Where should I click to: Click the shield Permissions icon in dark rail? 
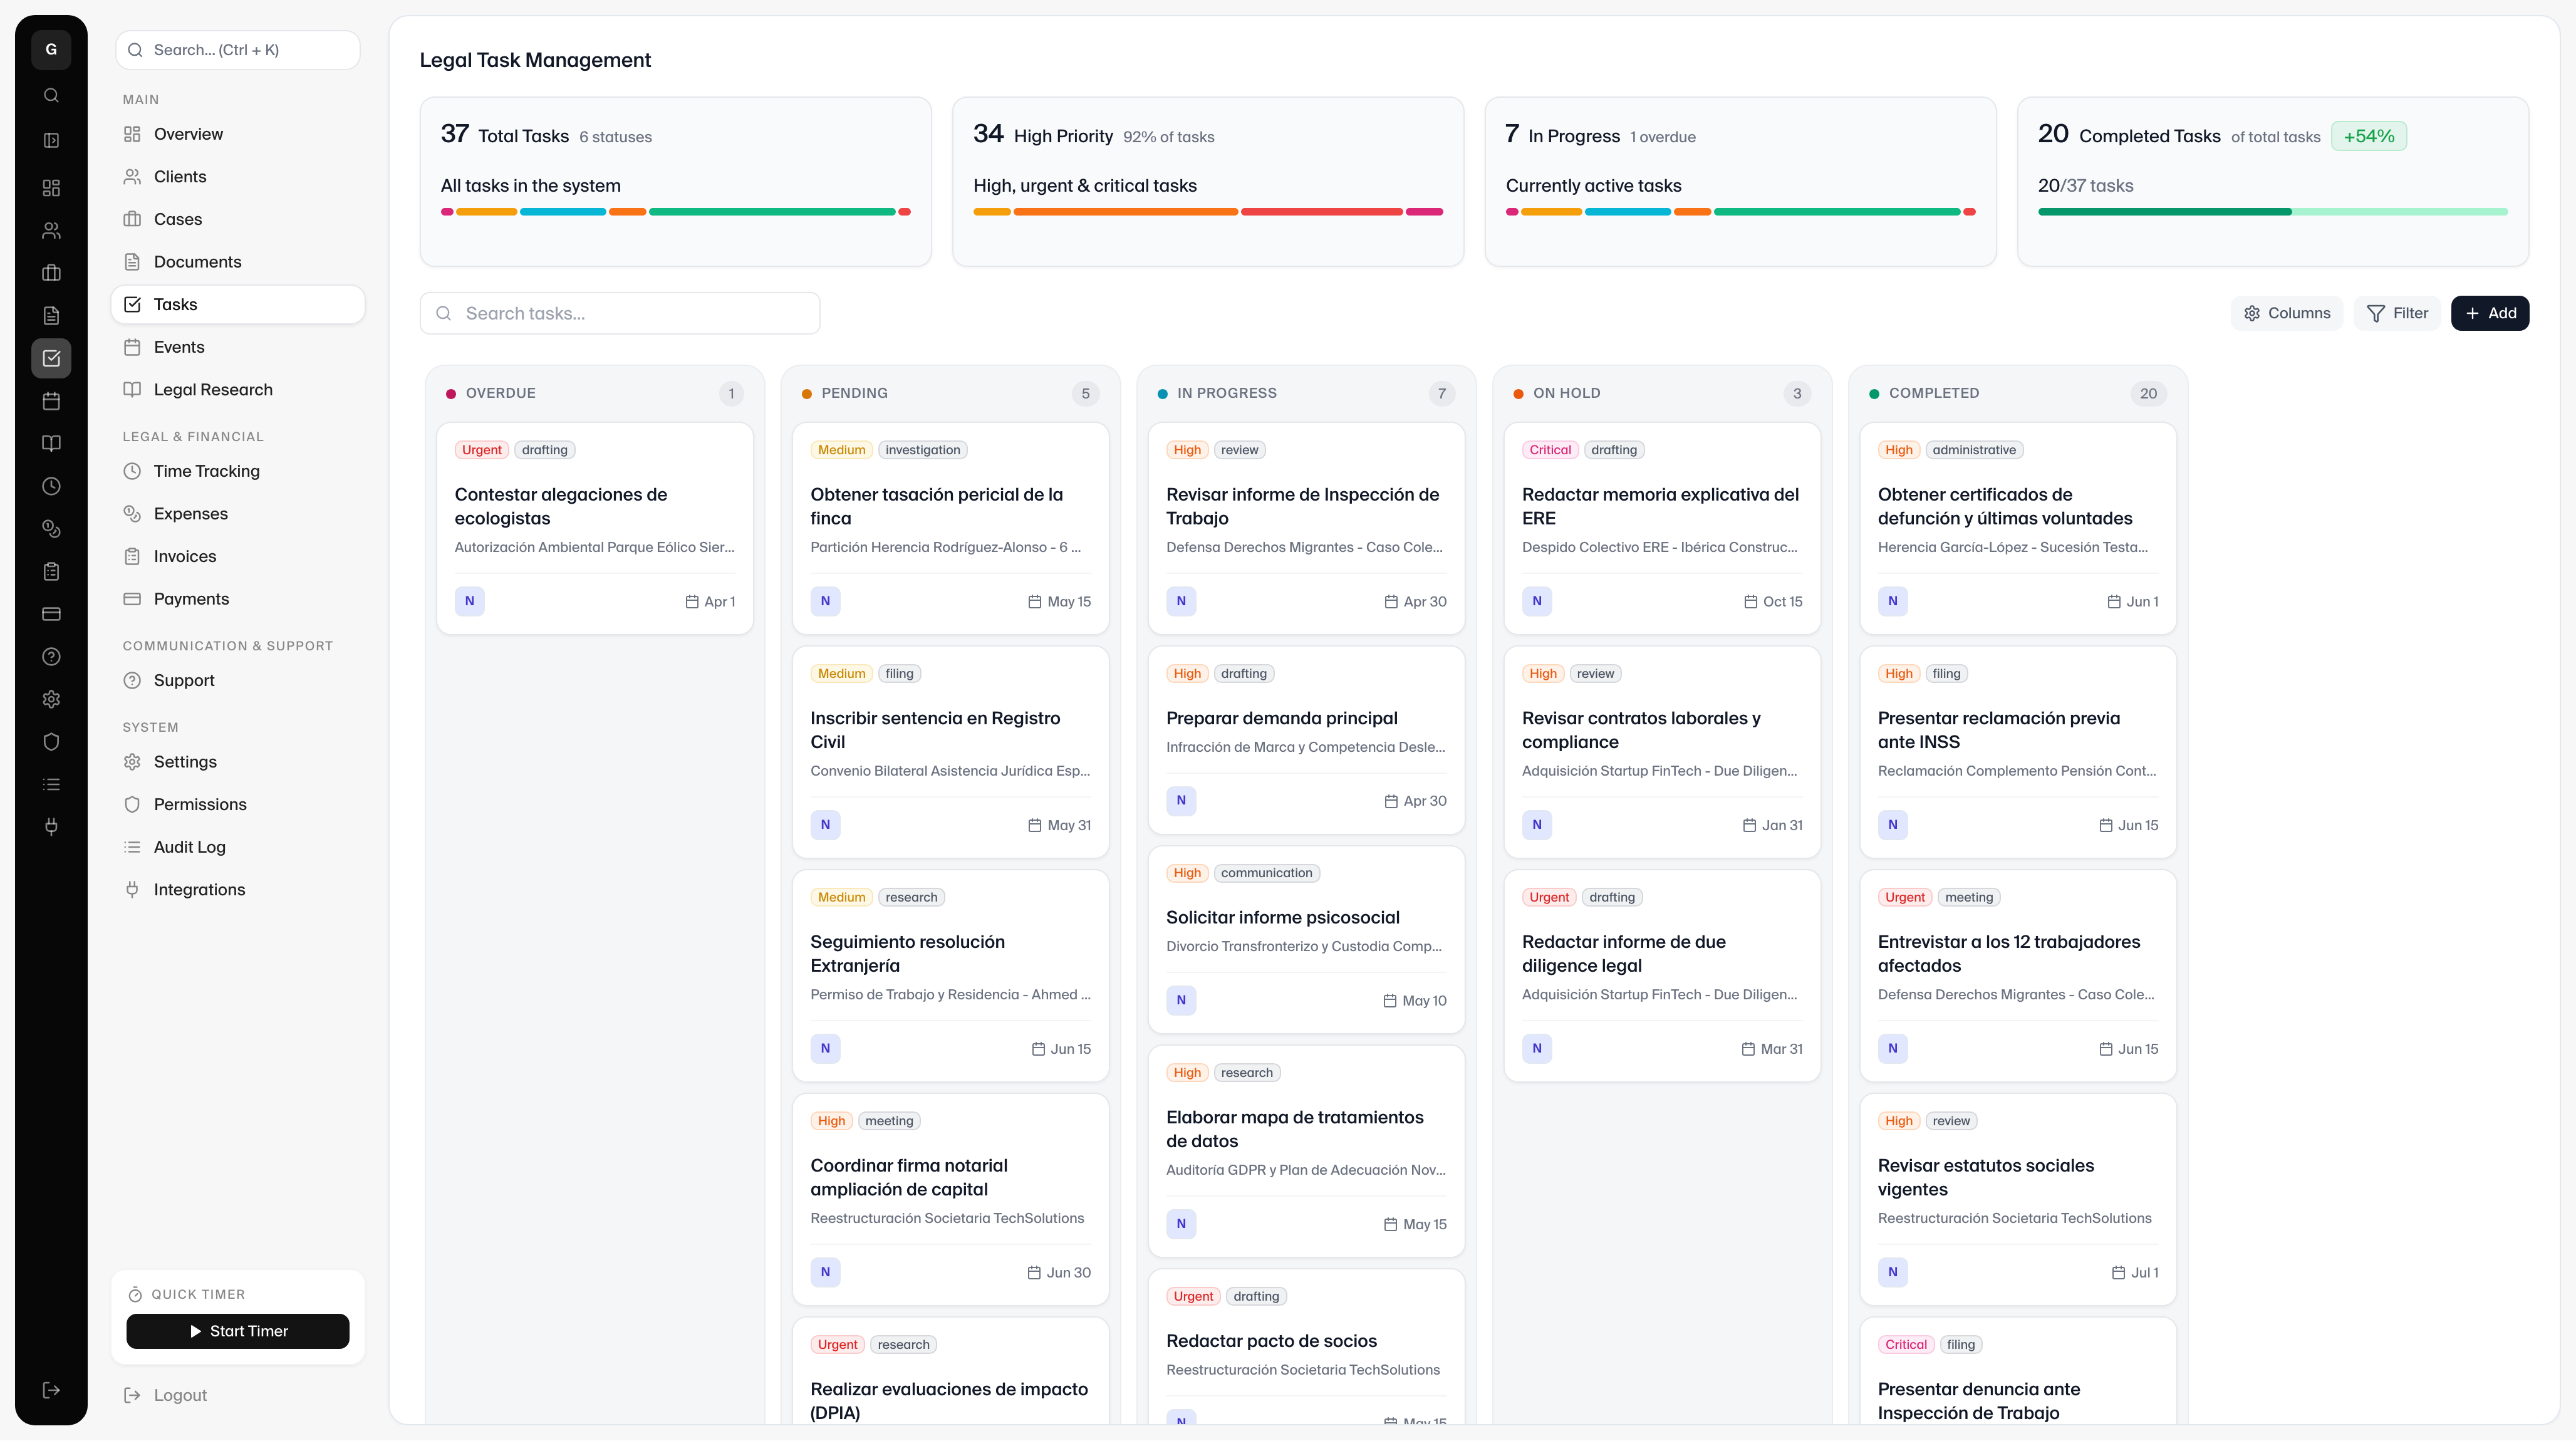51,742
